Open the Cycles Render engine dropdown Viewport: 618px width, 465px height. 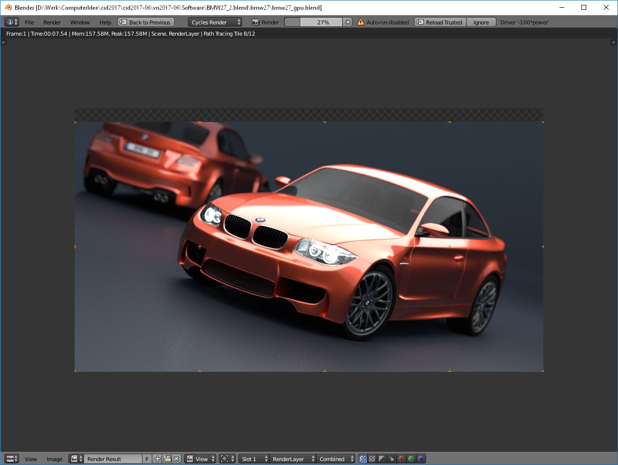[x=213, y=22]
